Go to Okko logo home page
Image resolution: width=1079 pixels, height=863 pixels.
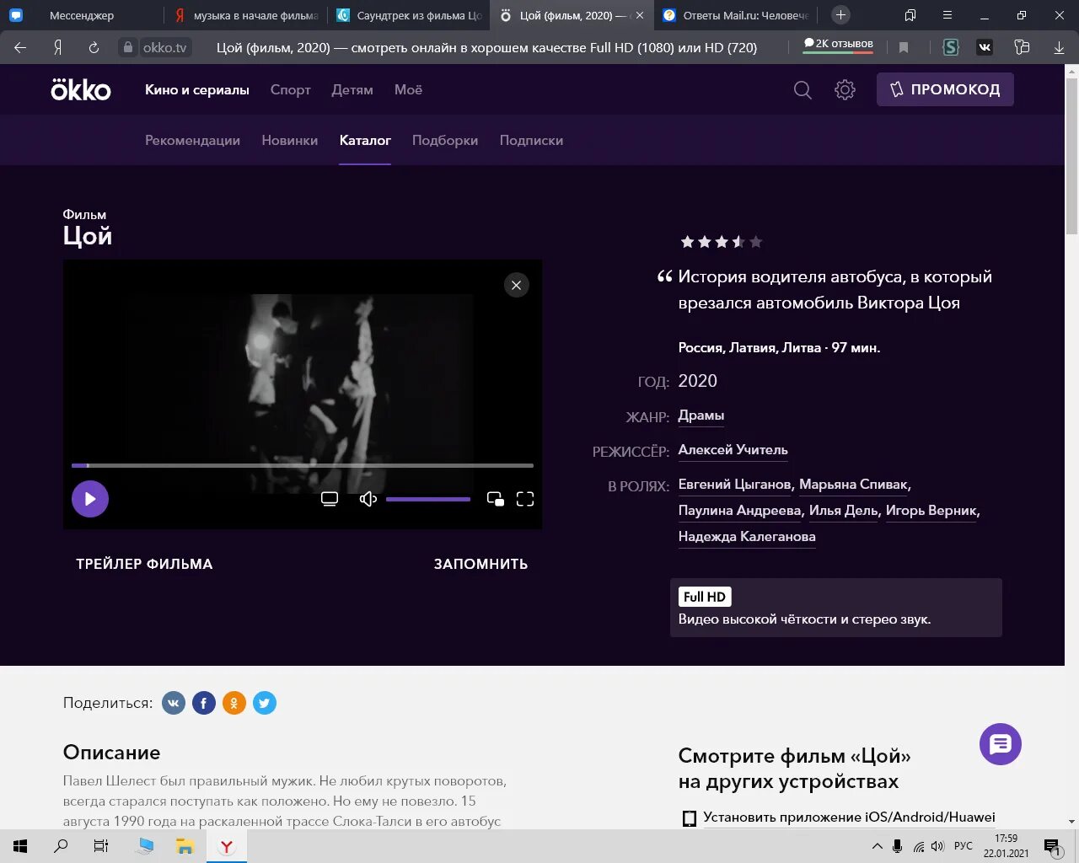pyautogui.click(x=81, y=88)
